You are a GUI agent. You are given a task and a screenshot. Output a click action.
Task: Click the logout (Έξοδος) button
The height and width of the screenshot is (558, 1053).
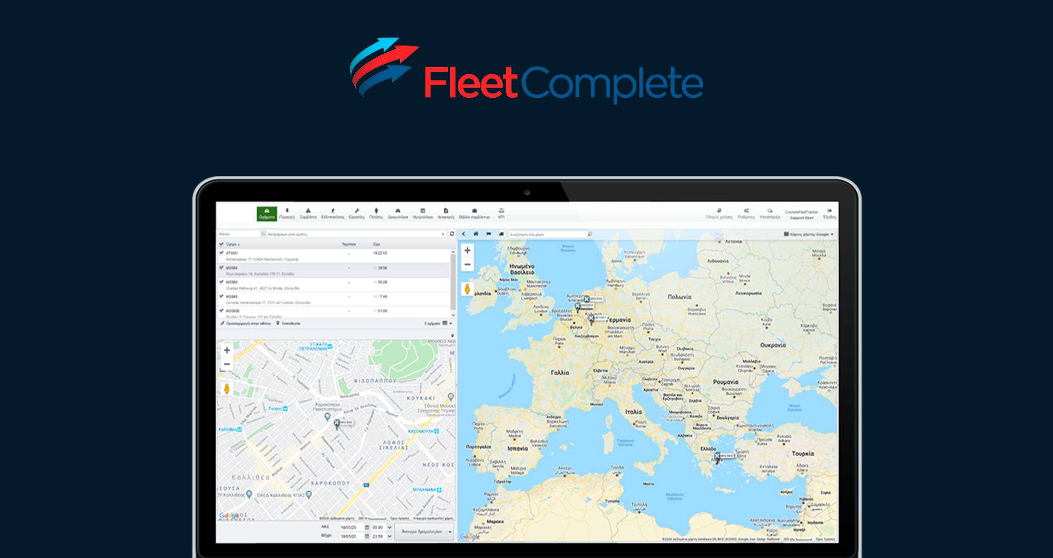[830, 214]
